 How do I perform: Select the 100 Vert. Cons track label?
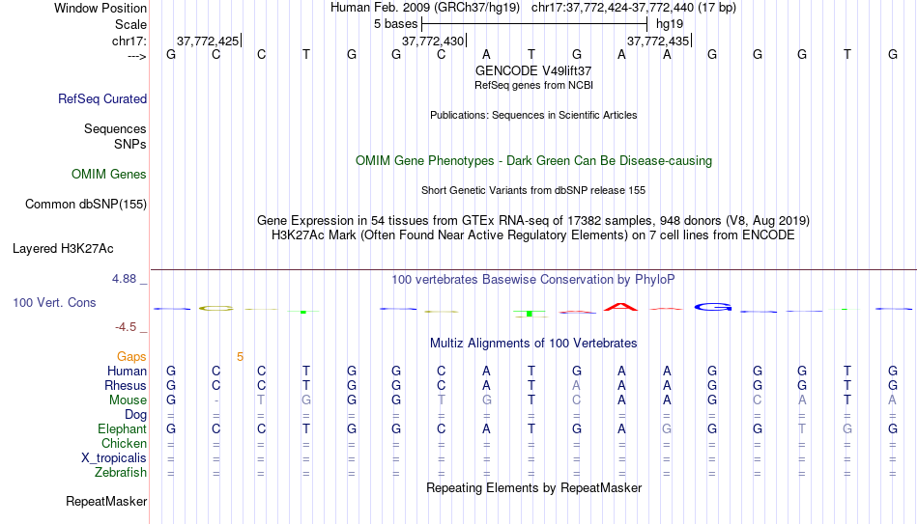[54, 302]
